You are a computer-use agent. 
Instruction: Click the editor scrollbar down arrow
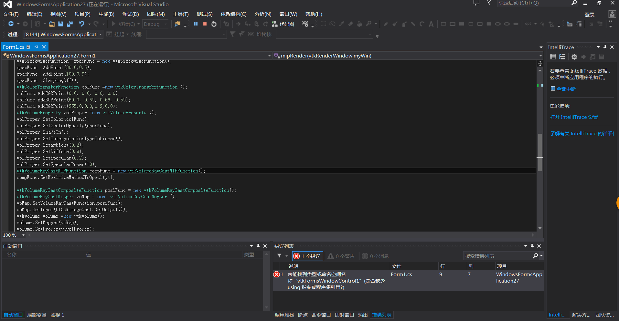540,228
